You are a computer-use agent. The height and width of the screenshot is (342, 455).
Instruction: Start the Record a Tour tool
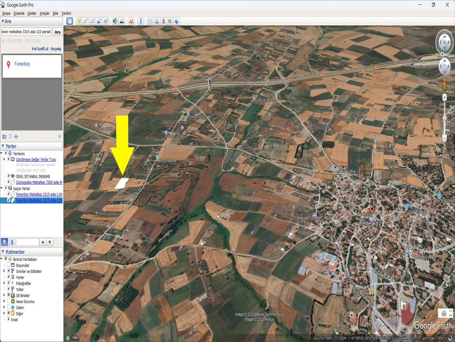[106, 21]
